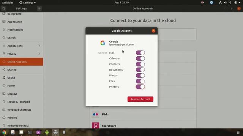Close the Google Account dialog
Viewport: 243px width, 136px height.
[x=153, y=31]
